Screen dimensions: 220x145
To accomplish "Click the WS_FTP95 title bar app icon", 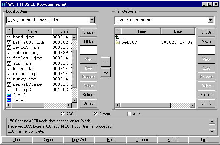I will click(5, 4).
